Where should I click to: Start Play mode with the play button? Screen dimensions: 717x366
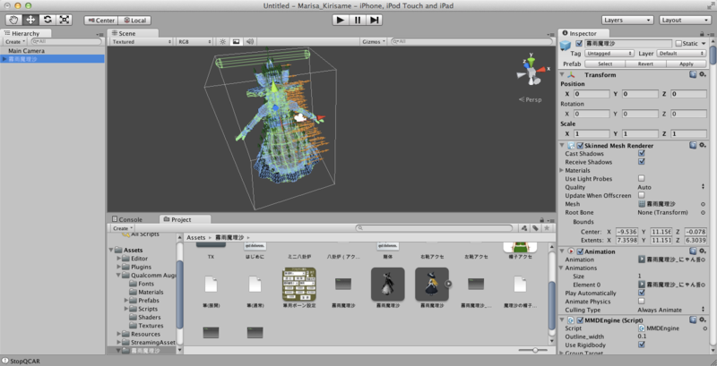pyautogui.click(x=341, y=20)
